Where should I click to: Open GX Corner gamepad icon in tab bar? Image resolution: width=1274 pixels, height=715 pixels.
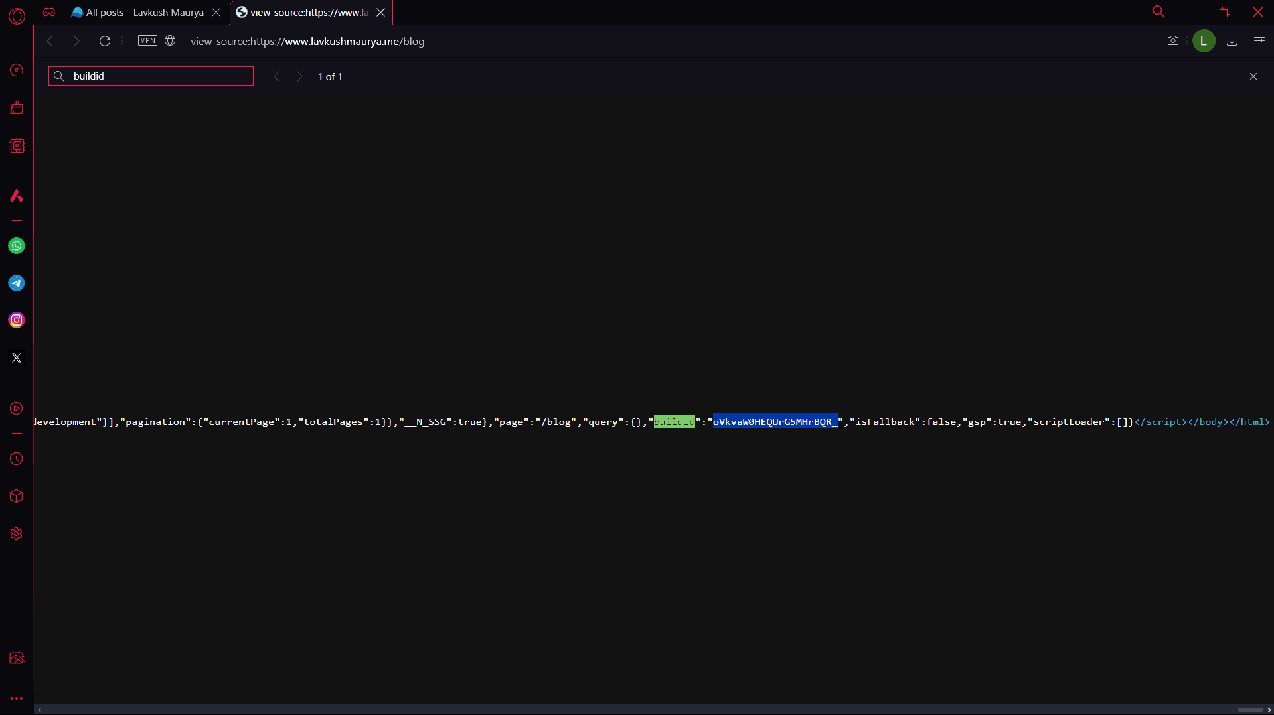click(x=49, y=12)
